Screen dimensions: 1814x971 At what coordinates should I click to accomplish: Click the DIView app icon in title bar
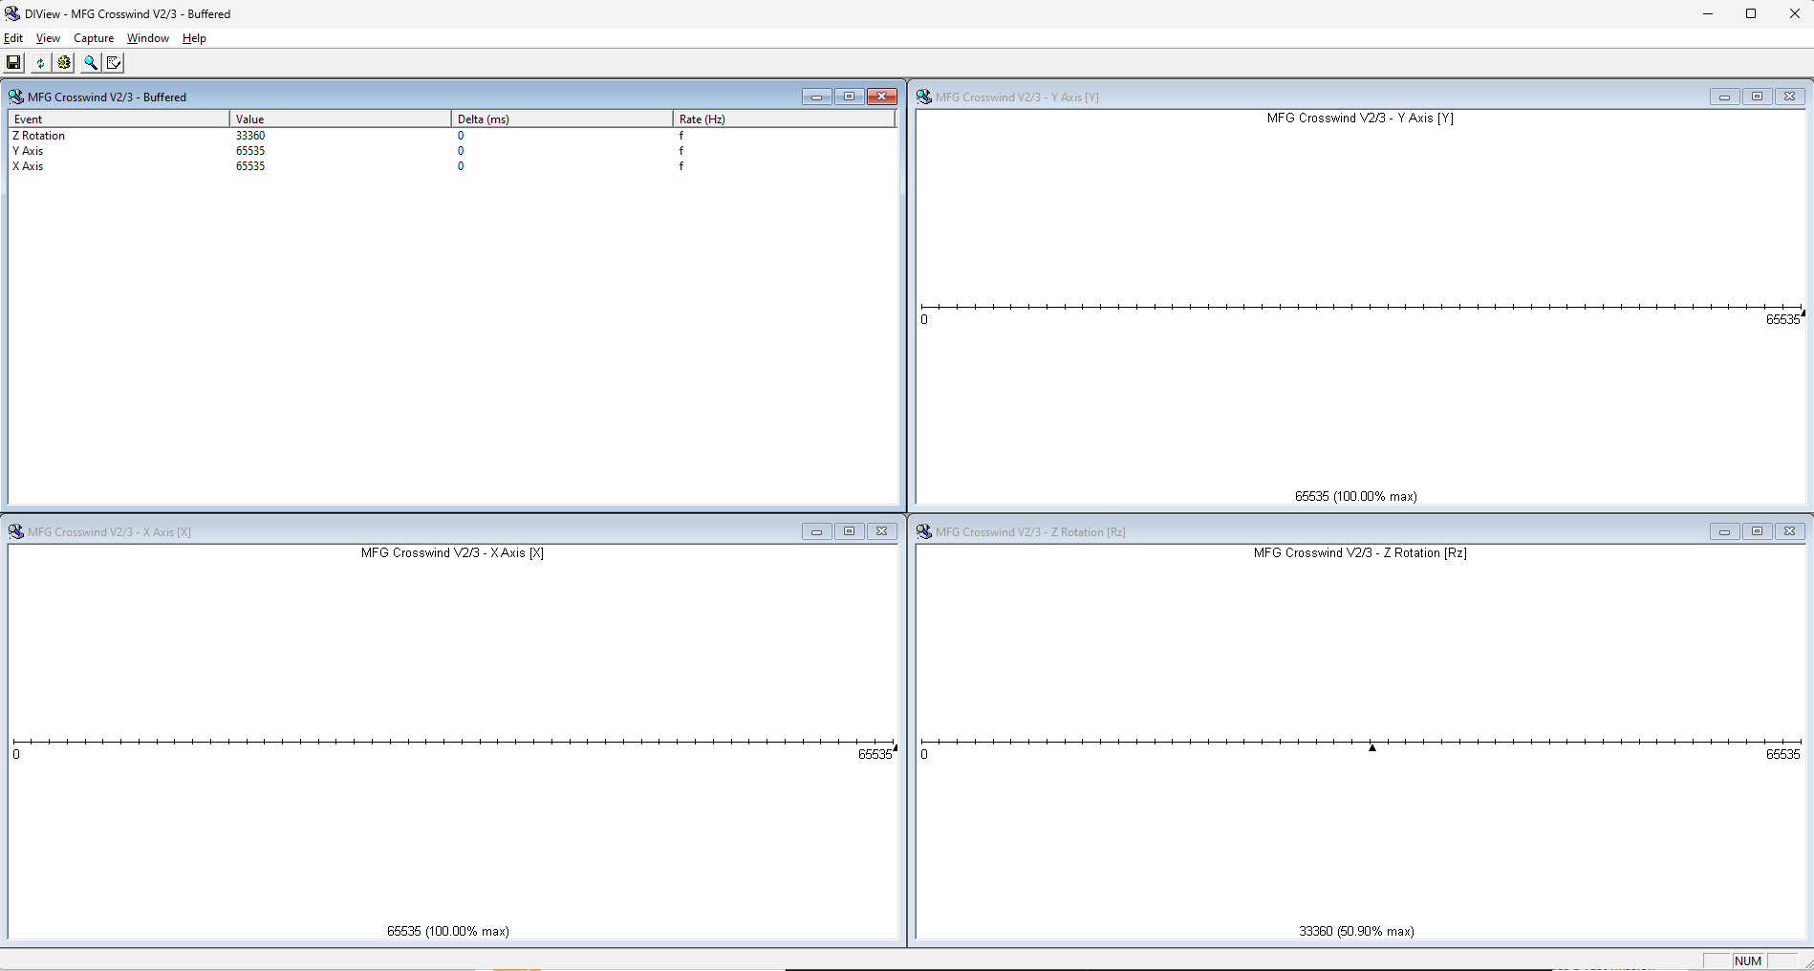(12, 13)
